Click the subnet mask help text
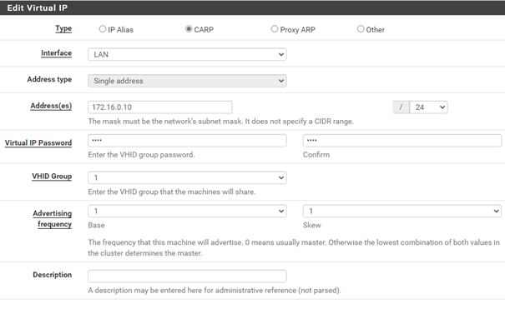Viewport: 505px width, 309px height. pyautogui.click(x=221, y=122)
